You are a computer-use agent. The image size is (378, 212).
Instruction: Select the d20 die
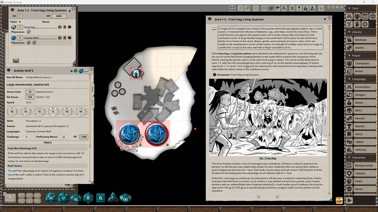[x=51, y=198]
